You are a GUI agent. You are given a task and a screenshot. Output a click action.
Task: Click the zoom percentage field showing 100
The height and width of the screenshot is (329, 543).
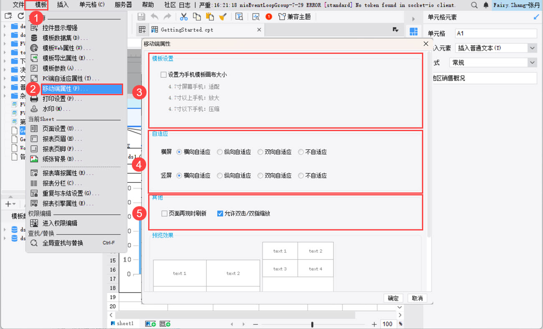click(388, 324)
